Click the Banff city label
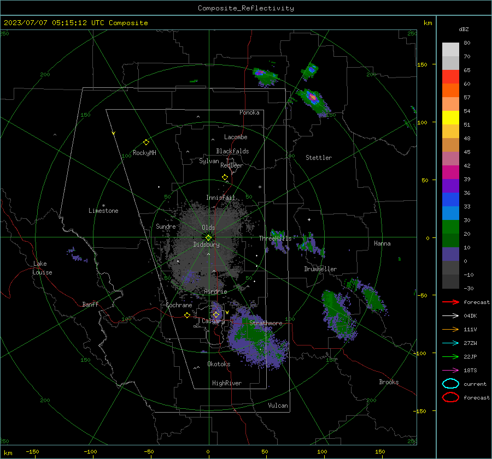The height and width of the screenshot is (459, 492). pos(90,304)
